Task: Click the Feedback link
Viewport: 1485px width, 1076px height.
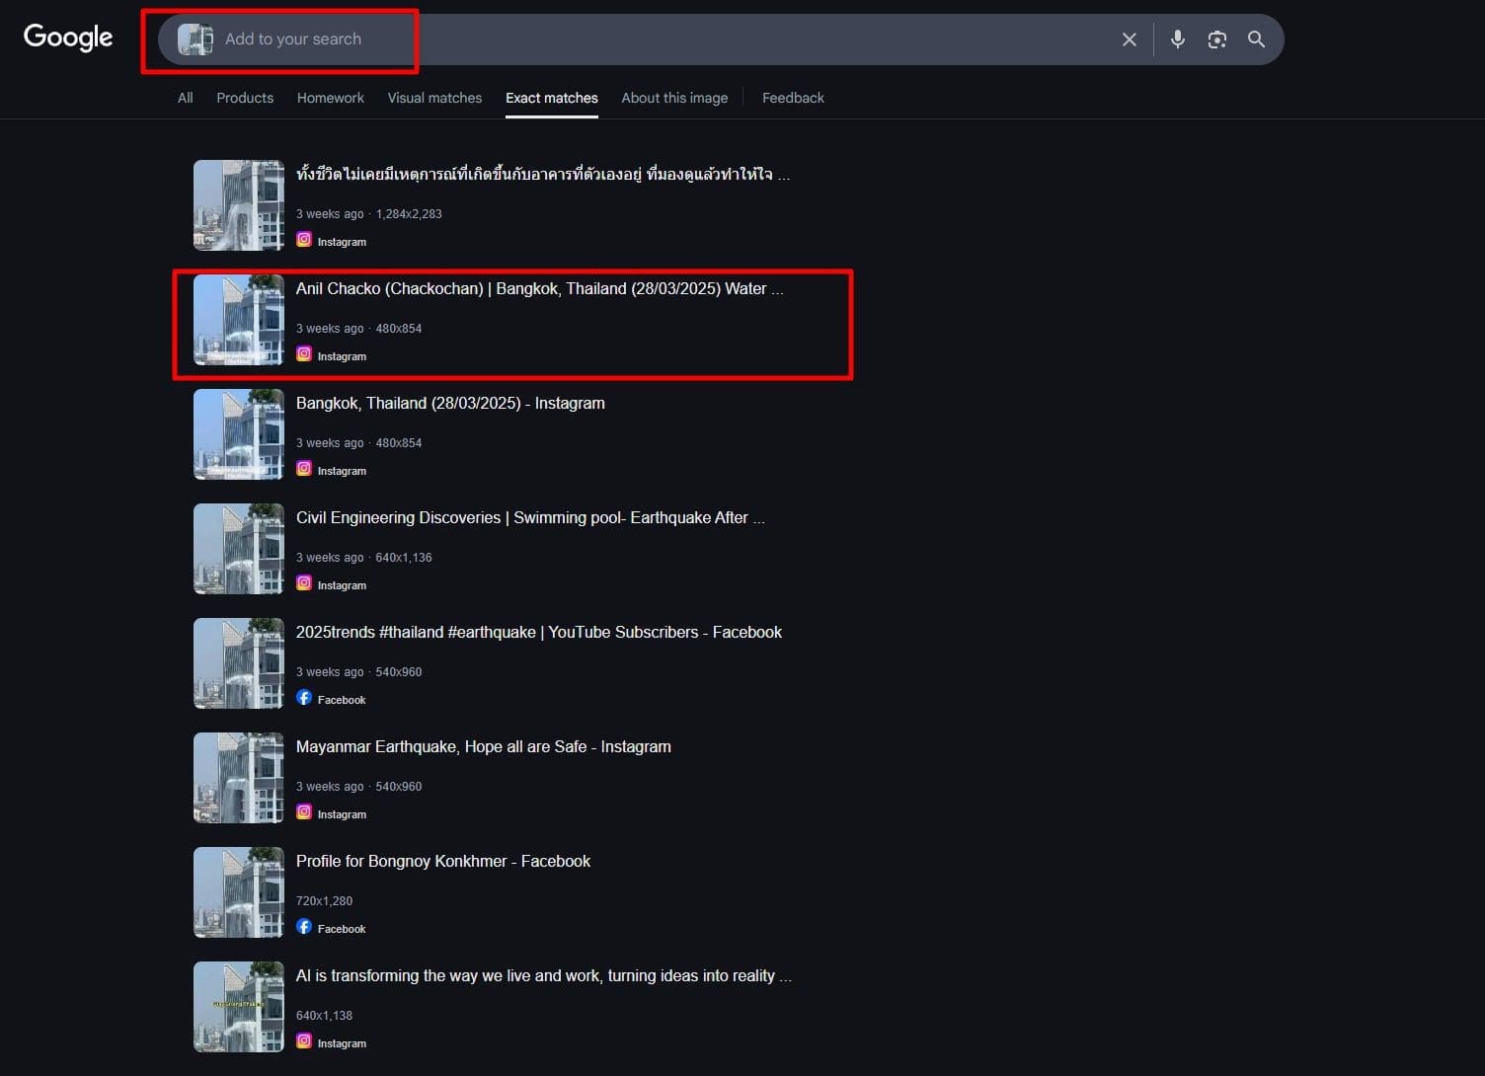Action: (793, 98)
